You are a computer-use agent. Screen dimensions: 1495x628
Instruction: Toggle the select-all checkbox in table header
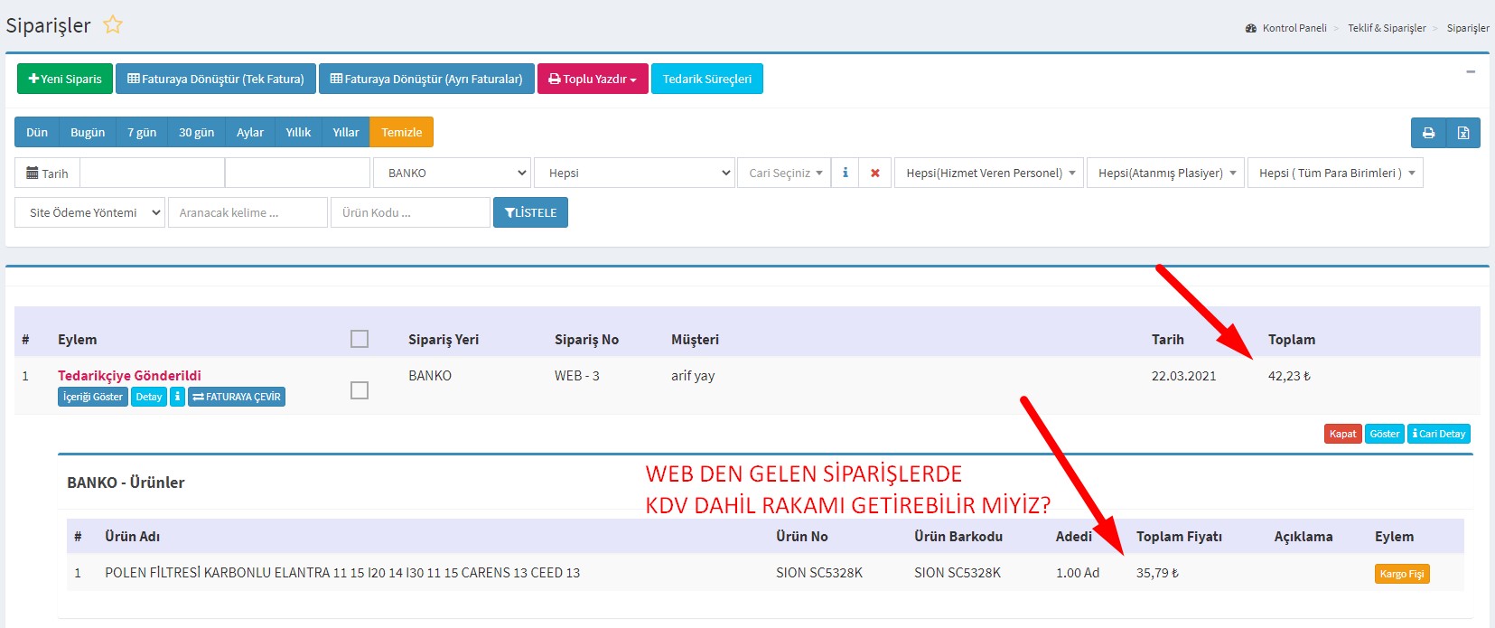click(x=360, y=339)
